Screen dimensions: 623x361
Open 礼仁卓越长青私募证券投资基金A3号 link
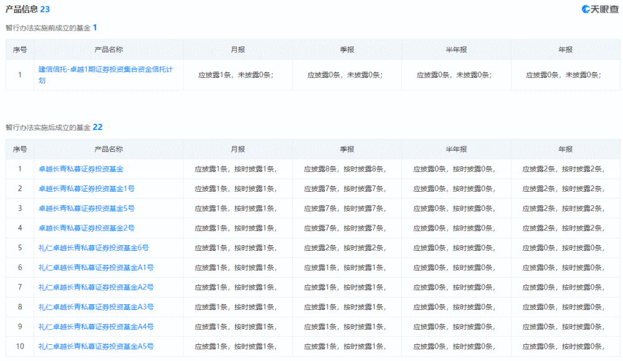(96, 307)
